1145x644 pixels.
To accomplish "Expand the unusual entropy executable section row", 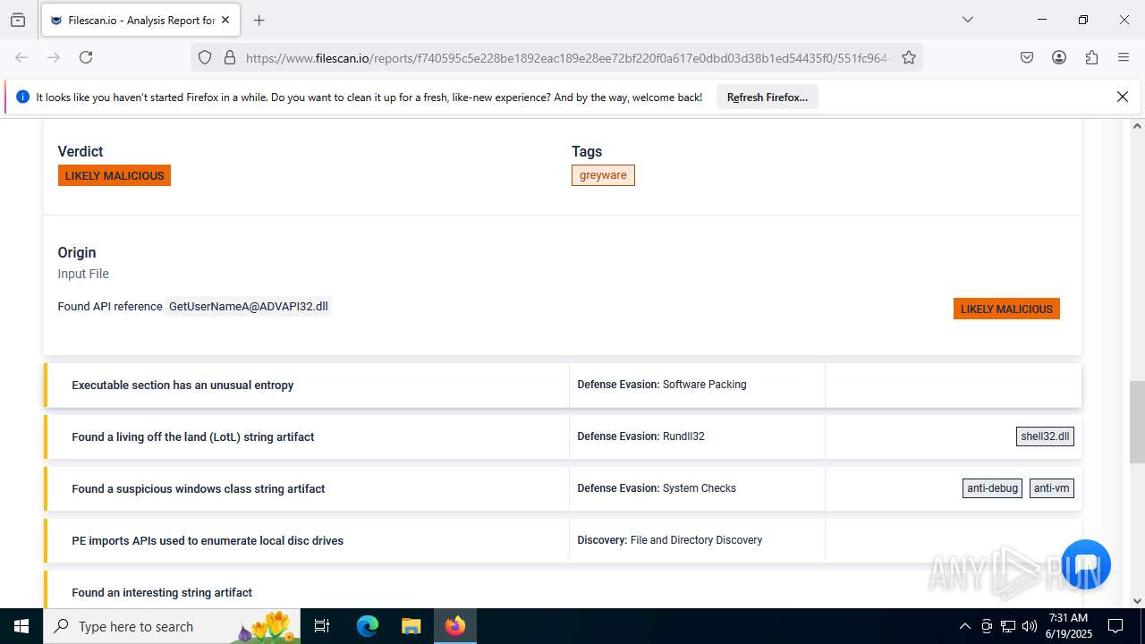I will click(x=563, y=385).
